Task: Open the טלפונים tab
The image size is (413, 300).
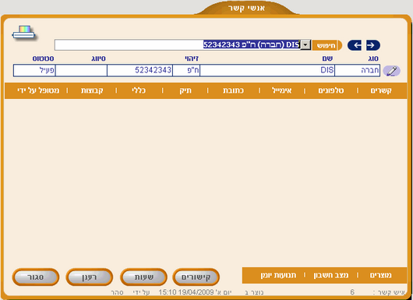Action: [331, 90]
